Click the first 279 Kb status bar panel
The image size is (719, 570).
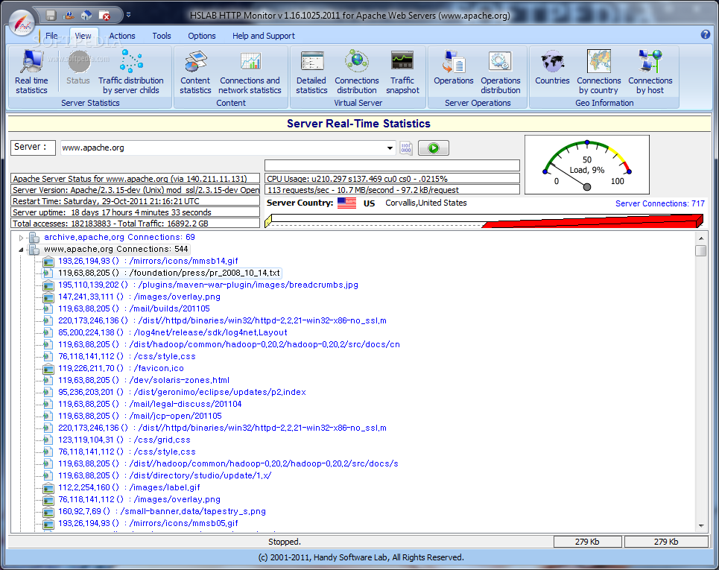coord(587,542)
